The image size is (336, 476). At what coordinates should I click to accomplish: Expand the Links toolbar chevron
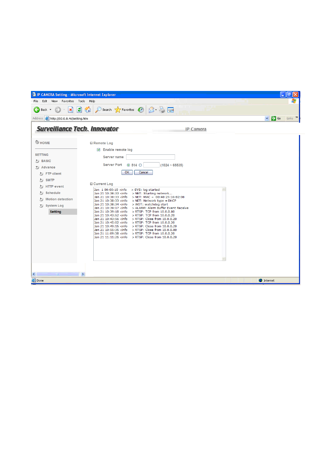coord(297,117)
